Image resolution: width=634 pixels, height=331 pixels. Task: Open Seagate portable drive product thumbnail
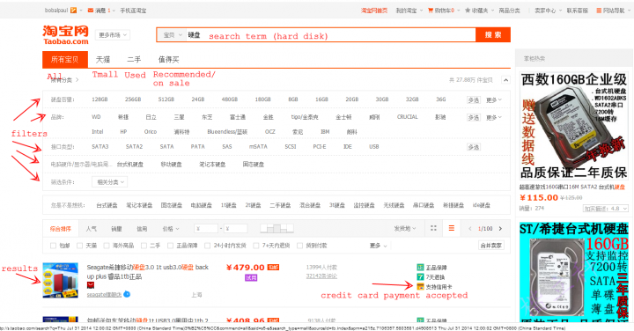pos(61,280)
